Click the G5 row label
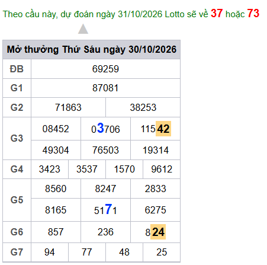This screenshot has width=267, height=265. 17,200
